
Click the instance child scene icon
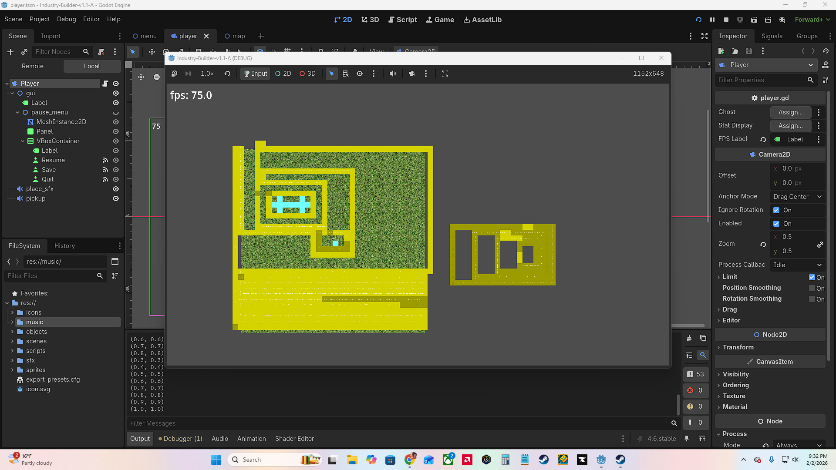point(24,52)
